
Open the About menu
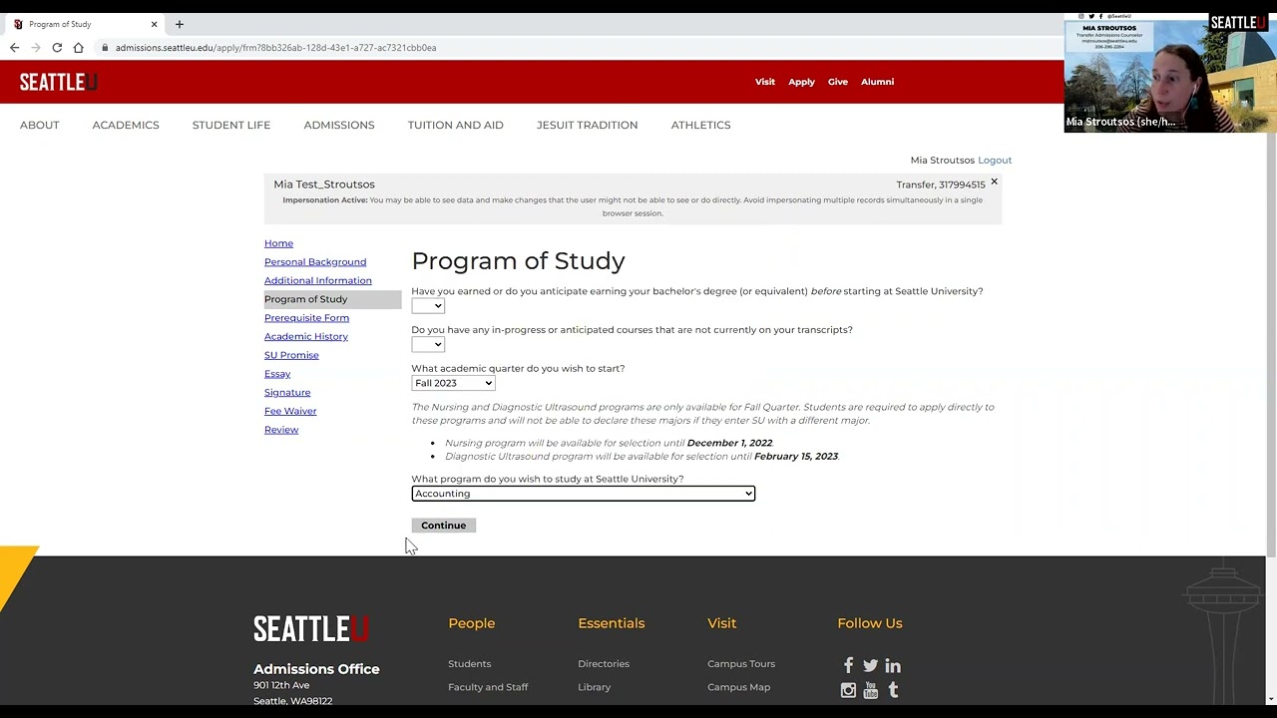point(40,125)
